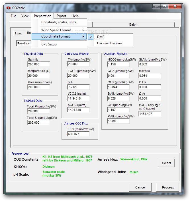The height and width of the screenshot is (201, 190).
Task: Expand the Coordinate Format submenu
Action: tap(59, 36)
